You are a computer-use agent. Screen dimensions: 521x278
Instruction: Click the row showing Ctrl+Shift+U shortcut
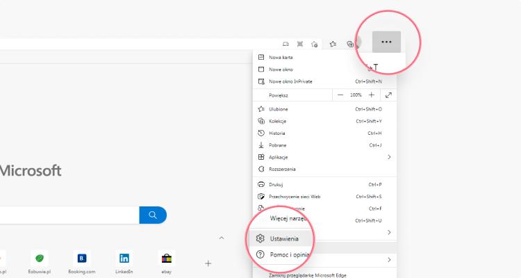click(324, 220)
